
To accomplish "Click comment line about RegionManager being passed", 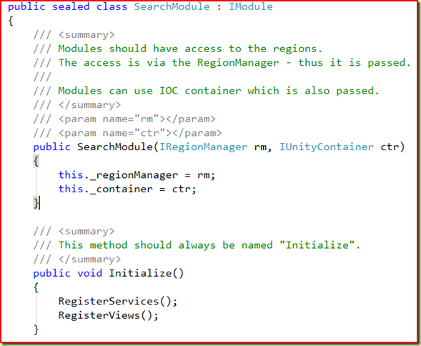I will tap(234, 63).
